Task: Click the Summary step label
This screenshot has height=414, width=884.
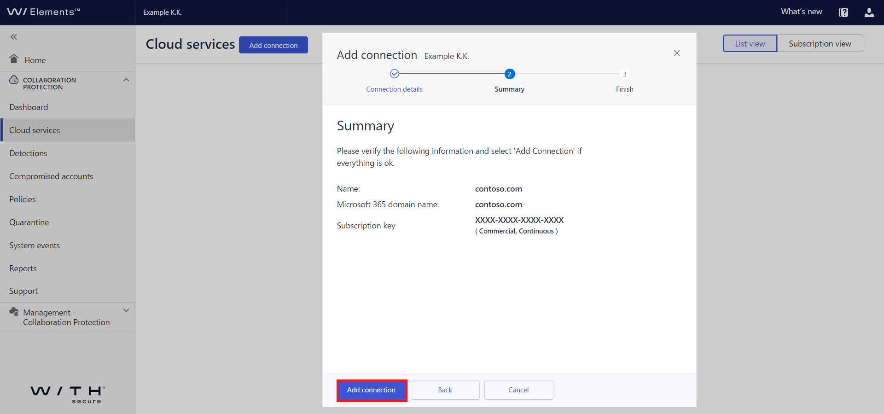Action: point(510,89)
